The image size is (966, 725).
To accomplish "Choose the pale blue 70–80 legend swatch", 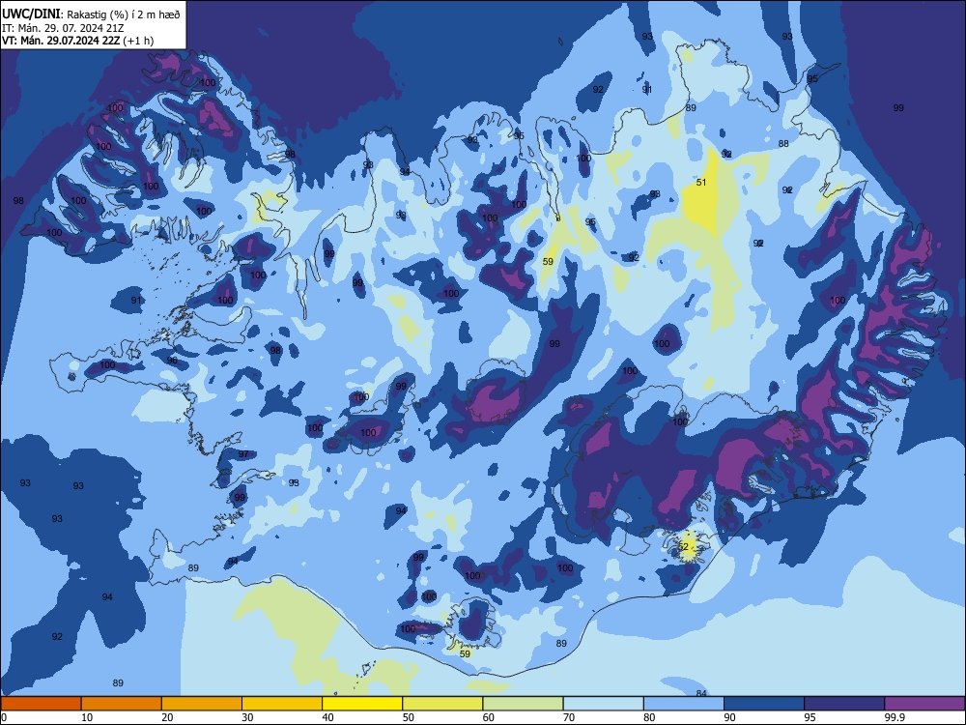I will coord(604,704).
